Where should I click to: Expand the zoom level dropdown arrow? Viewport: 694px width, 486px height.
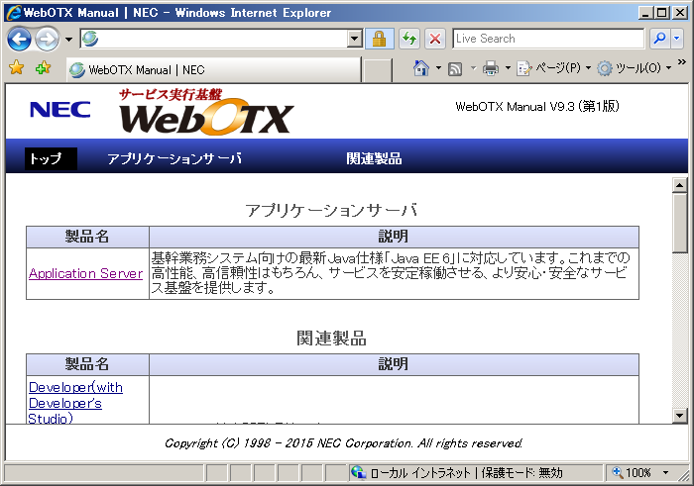coord(665,473)
